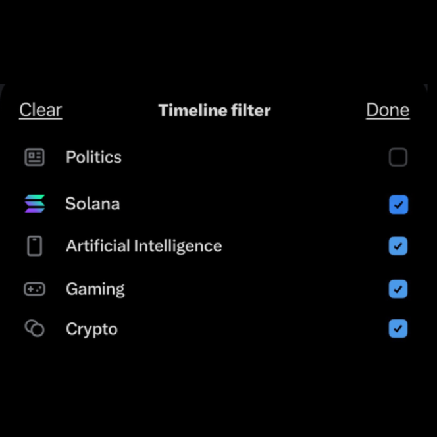Select the Politics topic label
This screenshot has width=437, height=437.
point(93,157)
